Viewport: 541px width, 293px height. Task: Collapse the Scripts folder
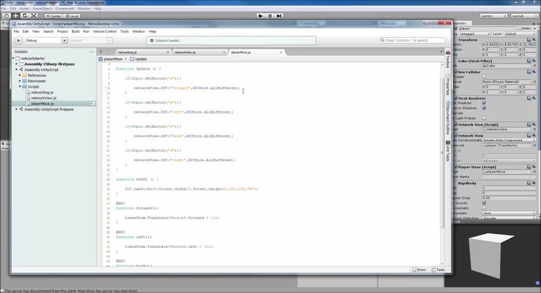click(20, 87)
